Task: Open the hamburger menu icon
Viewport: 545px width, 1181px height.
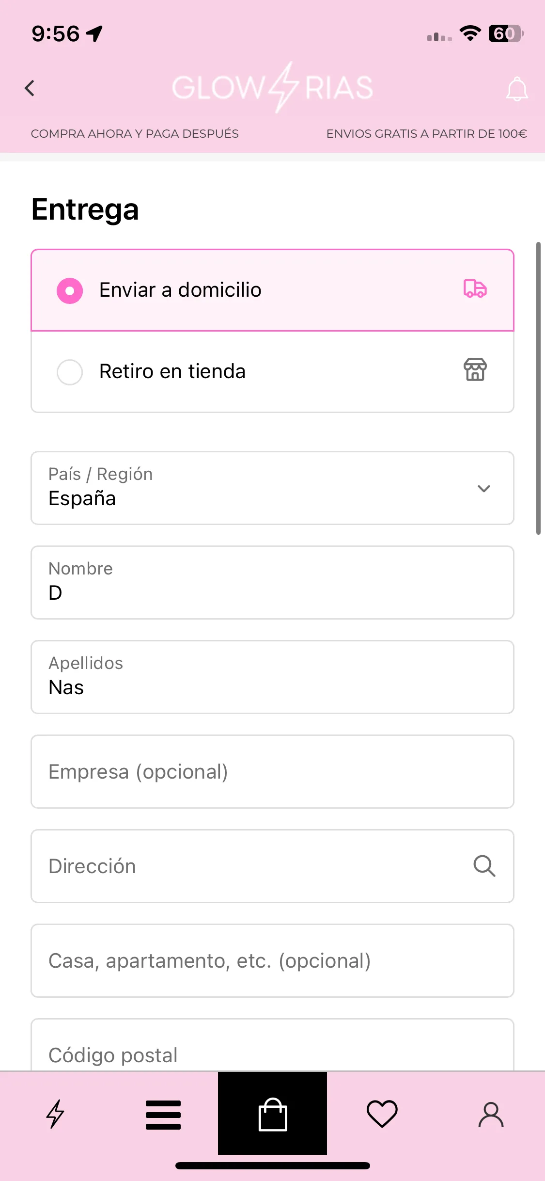Action: pyautogui.click(x=163, y=1115)
